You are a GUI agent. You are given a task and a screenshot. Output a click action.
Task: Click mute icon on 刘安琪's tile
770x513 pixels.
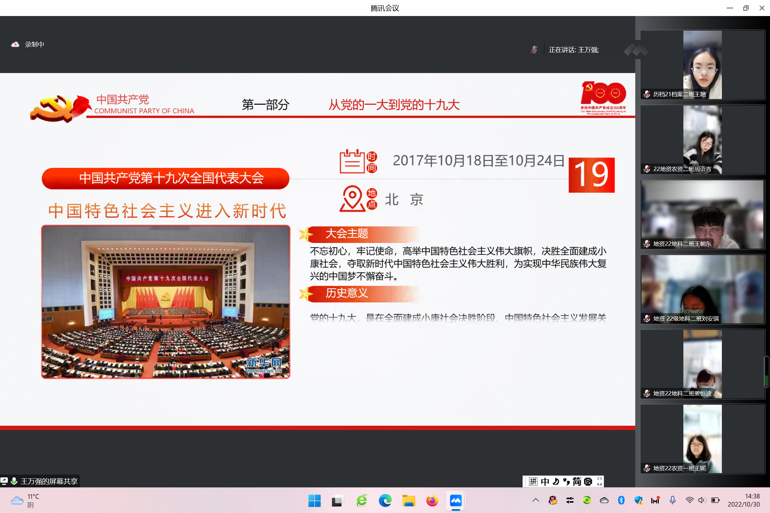(647, 319)
